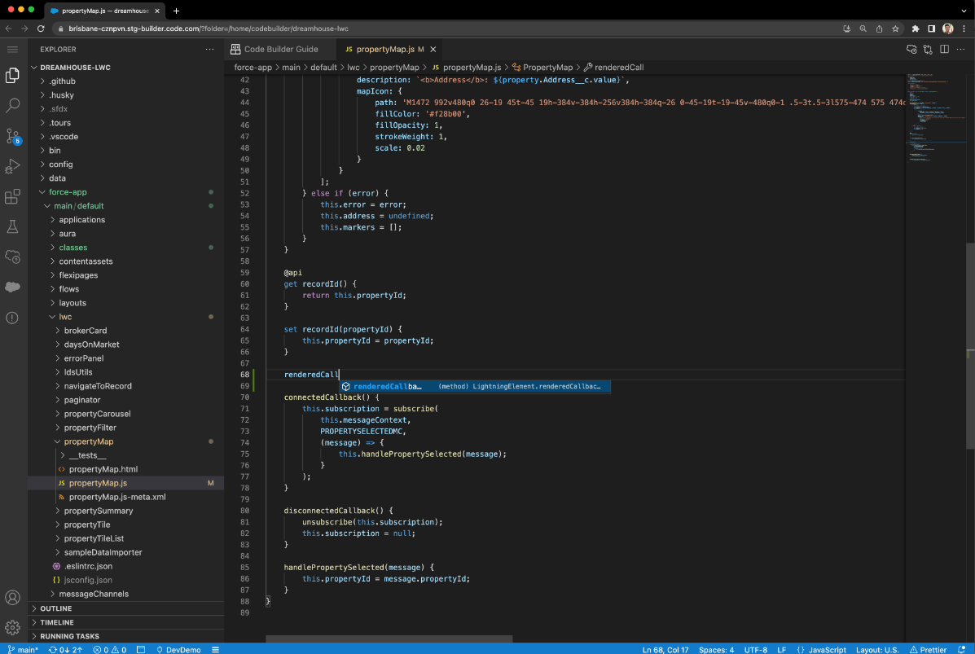Open the Testing beaker view
The height and width of the screenshot is (654, 975).
[x=12, y=226]
